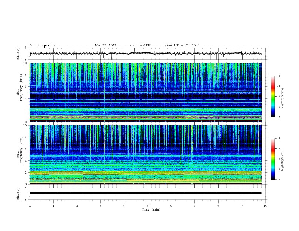Click the ch.1 spectrogram color scale bar
Viewport: 299px width, 231px height.
point(273,97)
